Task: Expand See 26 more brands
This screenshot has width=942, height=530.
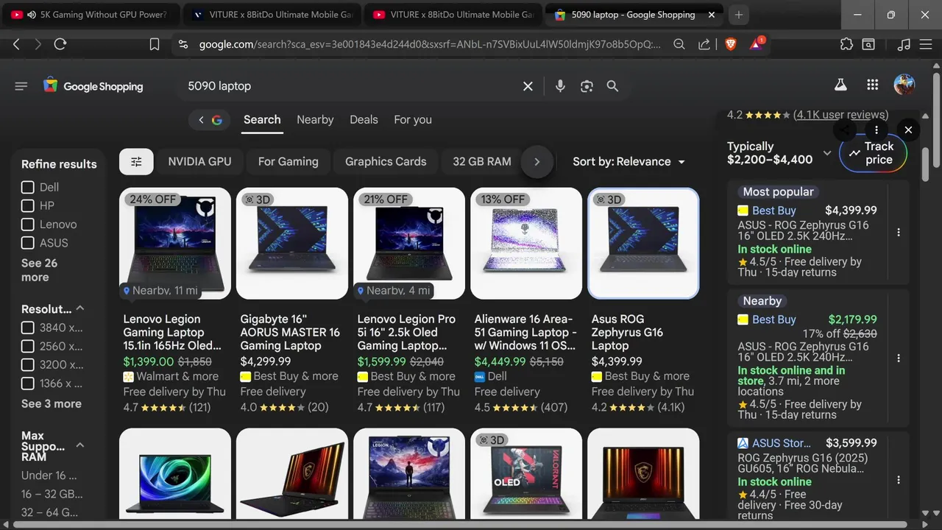Action: [x=39, y=270]
